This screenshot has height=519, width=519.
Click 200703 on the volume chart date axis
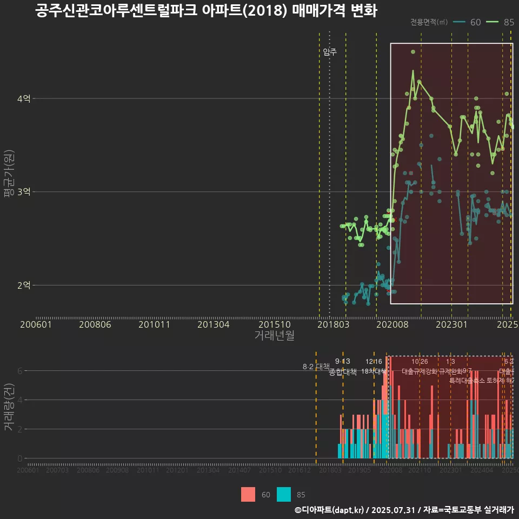point(57,470)
